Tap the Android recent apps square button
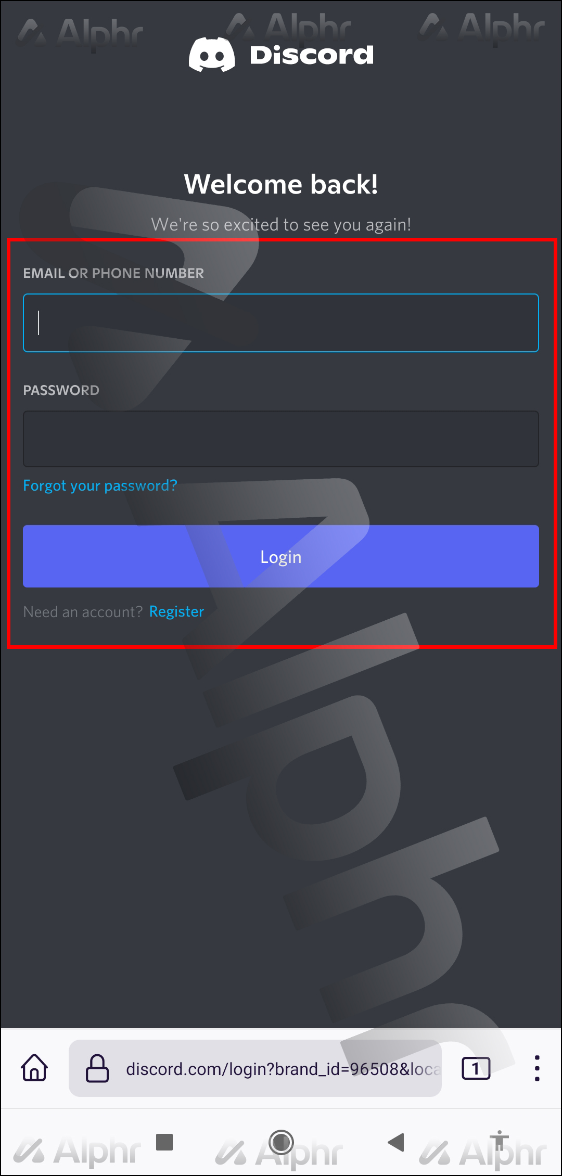The height and width of the screenshot is (1176, 562). [x=164, y=1142]
